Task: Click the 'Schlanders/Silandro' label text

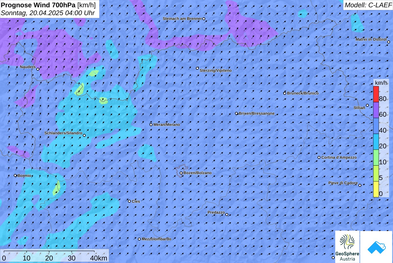Action: [x=63, y=133]
